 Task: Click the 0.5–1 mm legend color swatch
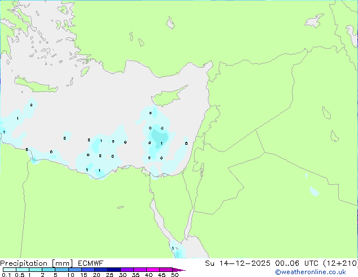(x=23, y=270)
